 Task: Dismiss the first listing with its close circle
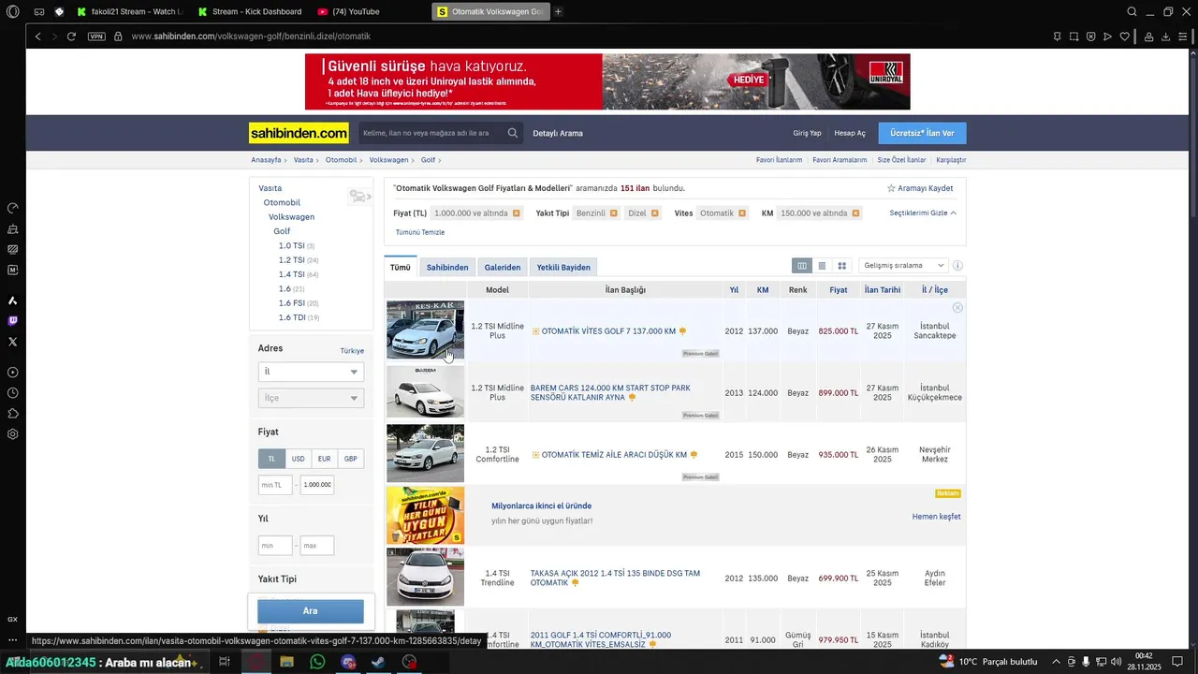[957, 308]
